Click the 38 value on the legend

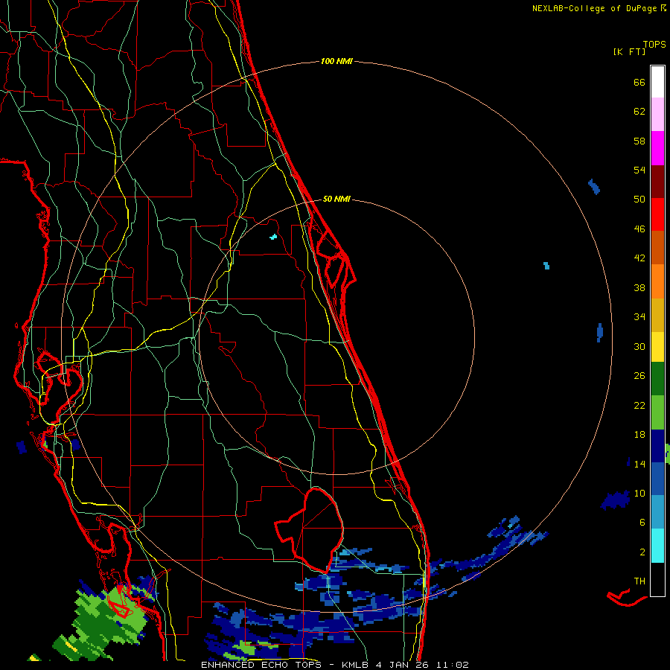click(x=639, y=287)
